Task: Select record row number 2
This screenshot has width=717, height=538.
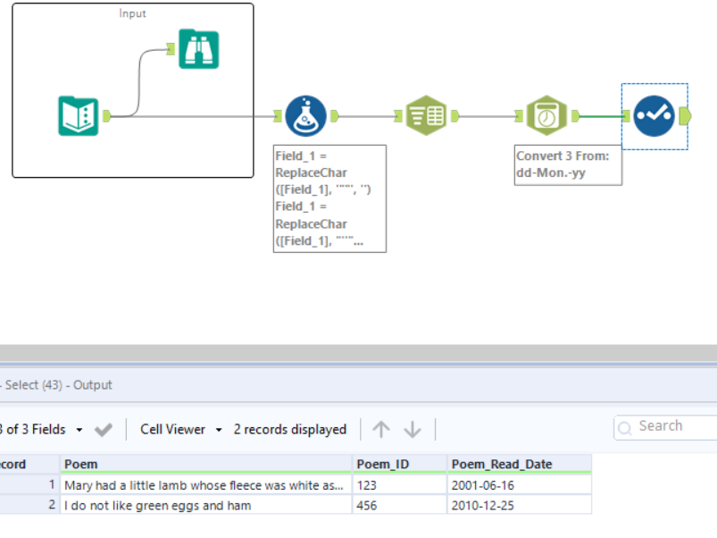Action: coord(29,505)
